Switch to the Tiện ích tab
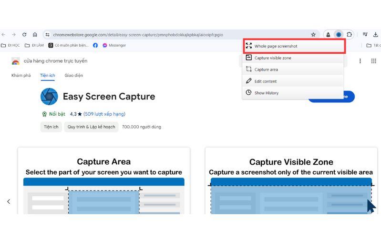The width and height of the screenshot is (381, 238). [x=48, y=76]
